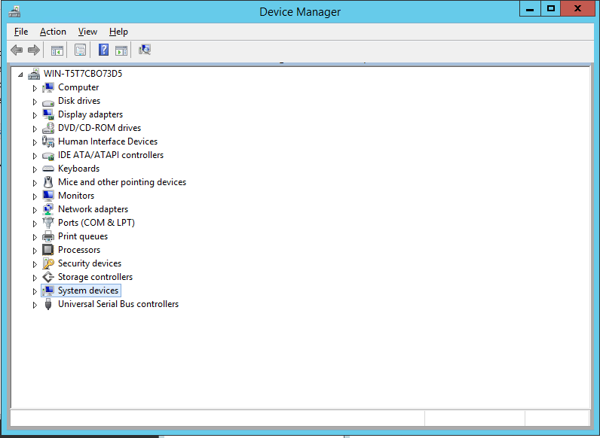Screen dimensions: 600x438
Task: Expand the Human Interface Devices category
Action: (35, 142)
